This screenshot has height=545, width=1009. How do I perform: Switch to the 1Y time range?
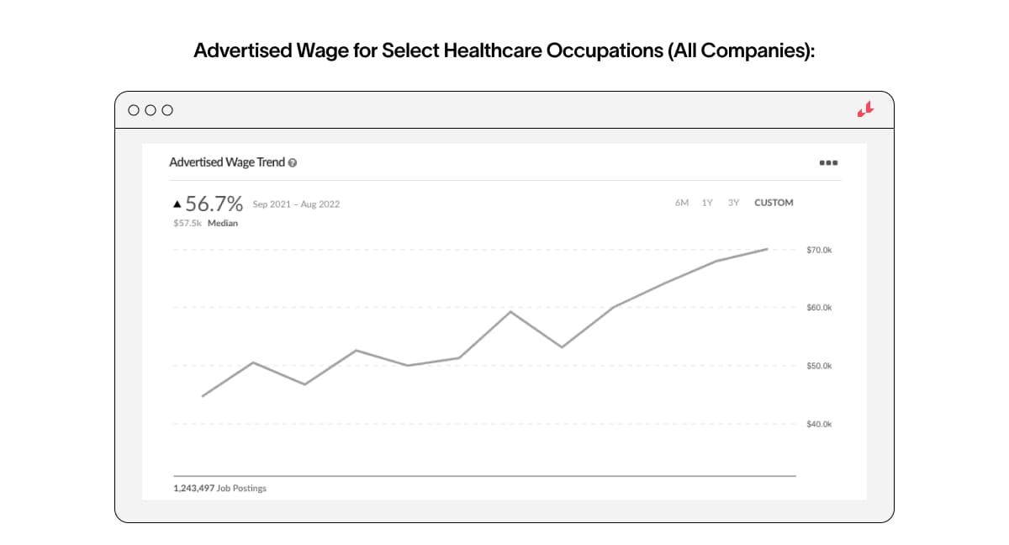tap(707, 203)
